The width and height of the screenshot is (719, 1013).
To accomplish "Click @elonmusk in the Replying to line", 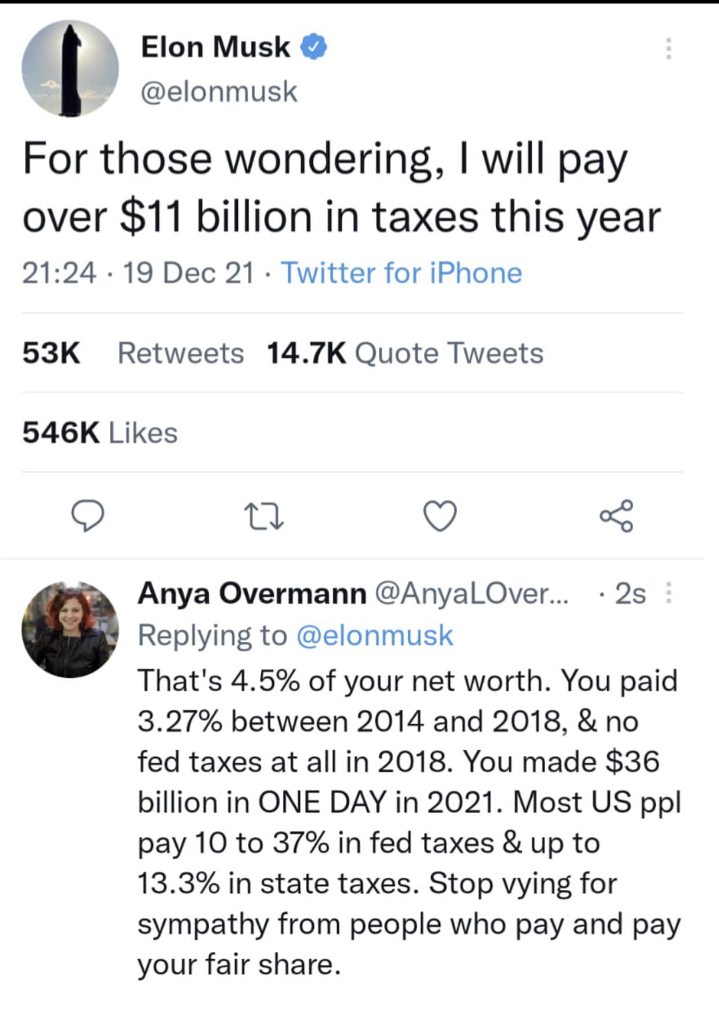I will pos(374,635).
